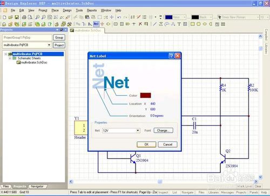Click the Zoom In magnifier icon
This screenshot has height=196, width=270.
coord(37,17)
